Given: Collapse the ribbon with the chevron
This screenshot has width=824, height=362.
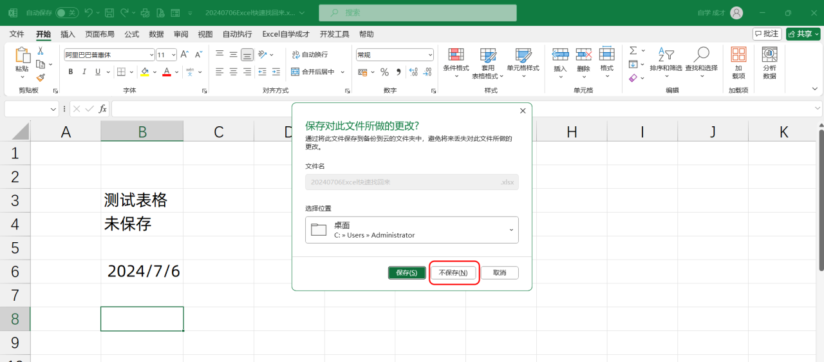Looking at the screenshot, I should 814,90.
